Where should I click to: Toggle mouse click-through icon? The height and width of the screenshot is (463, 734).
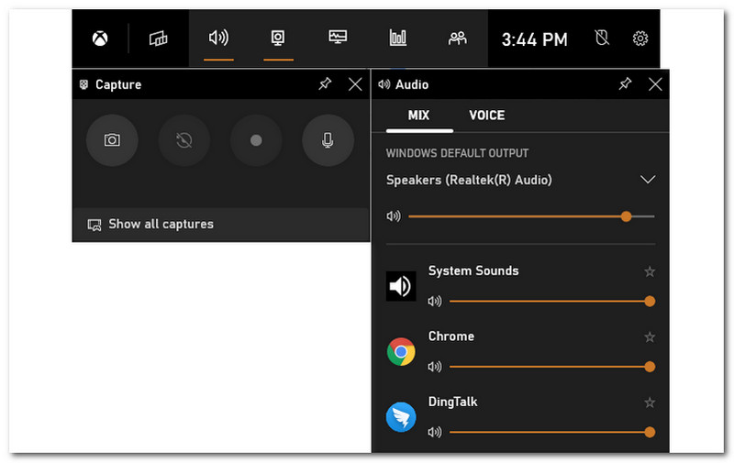(602, 38)
